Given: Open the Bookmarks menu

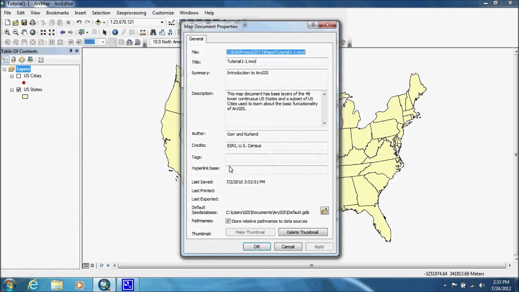Looking at the screenshot, I should [57, 13].
